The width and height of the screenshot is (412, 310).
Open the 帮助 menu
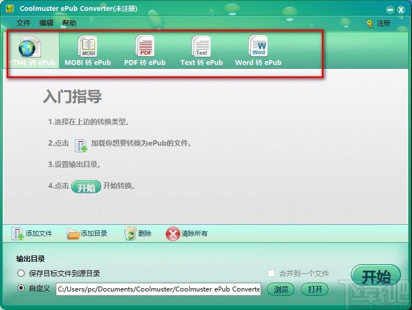(69, 23)
